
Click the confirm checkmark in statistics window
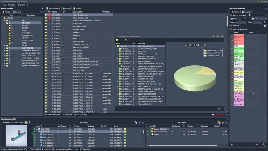[219, 109]
